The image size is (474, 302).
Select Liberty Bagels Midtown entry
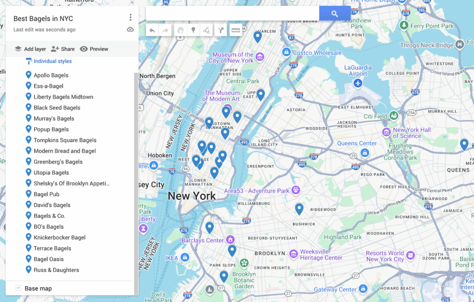pyautogui.click(x=63, y=97)
